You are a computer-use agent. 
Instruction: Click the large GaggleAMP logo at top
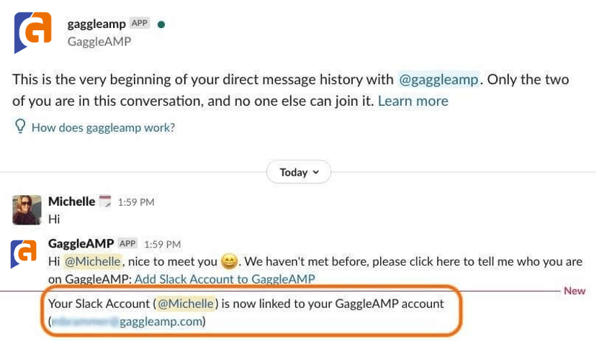[x=33, y=32]
